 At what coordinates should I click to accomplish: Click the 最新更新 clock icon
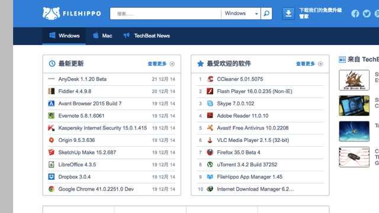[x=52, y=63]
